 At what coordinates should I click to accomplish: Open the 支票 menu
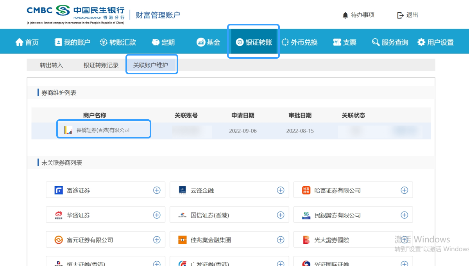pyautogui.click(x=345, y=42)
